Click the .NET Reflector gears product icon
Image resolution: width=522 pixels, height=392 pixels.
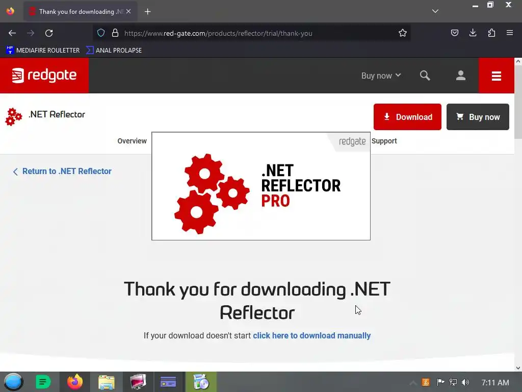coord(14,117)
